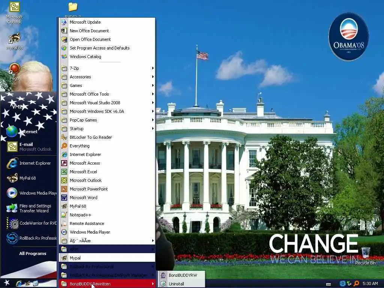Expand the 7-Zip program folder
This screenshot has height=288, width=384.
coord(107,68)
